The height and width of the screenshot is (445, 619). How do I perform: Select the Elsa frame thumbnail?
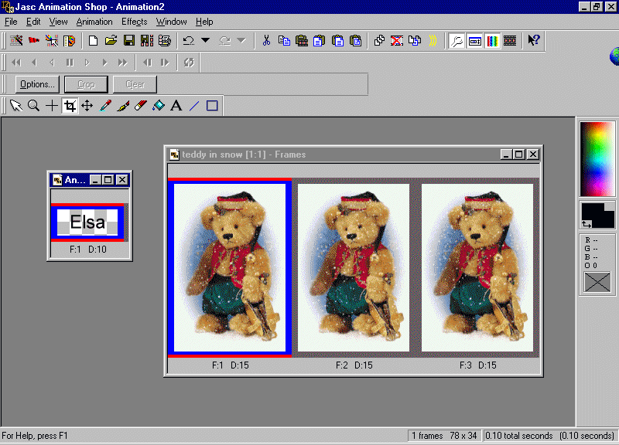tap(87, 222)
